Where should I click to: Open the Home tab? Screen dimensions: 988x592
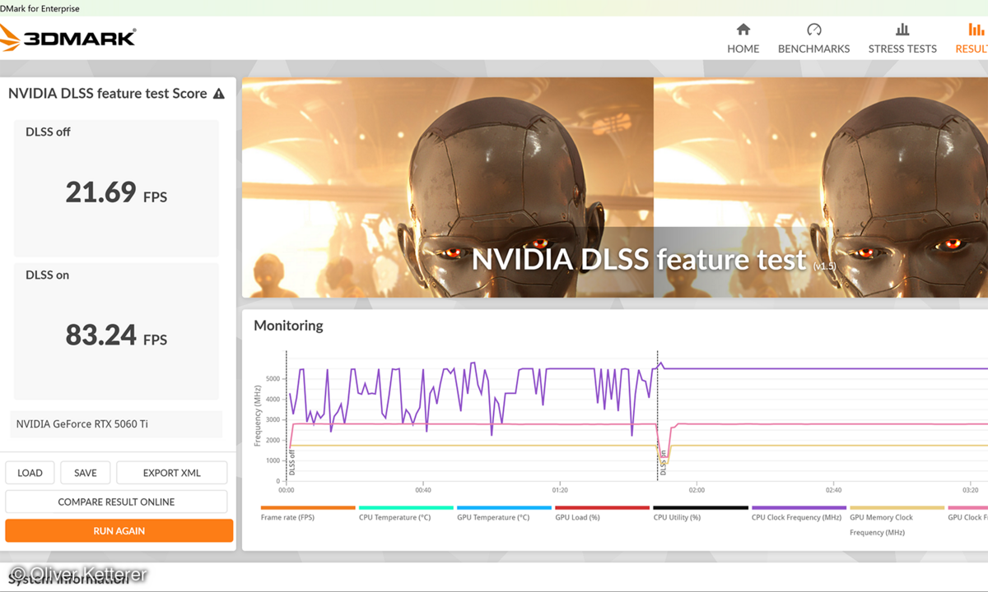(x=743, y=39)
